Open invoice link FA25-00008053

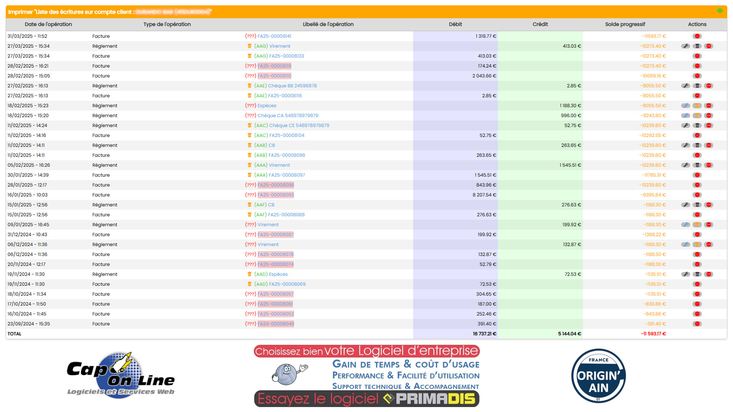[x=276, y=314]
